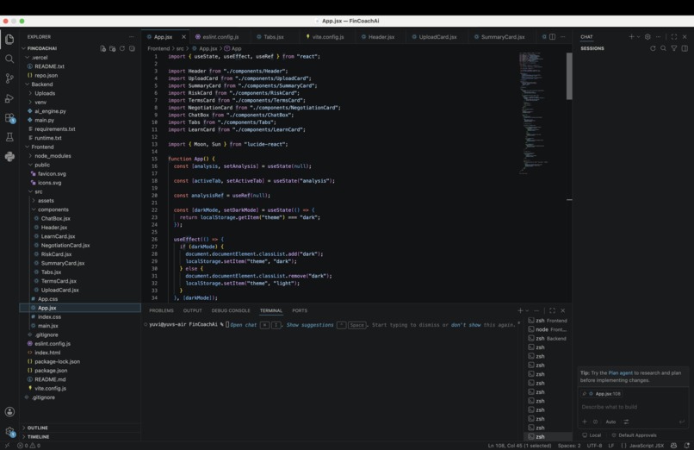Open the Accounts menu icon
Screen dimensions: 694x450
[9, 412]
